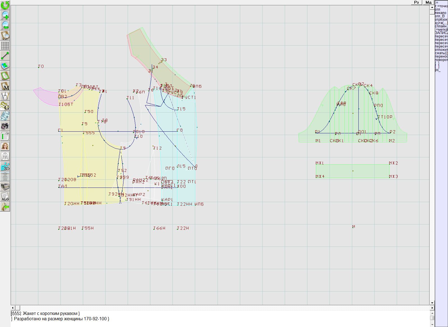Select 'лекало' in the command list

(x=440, y=13)
